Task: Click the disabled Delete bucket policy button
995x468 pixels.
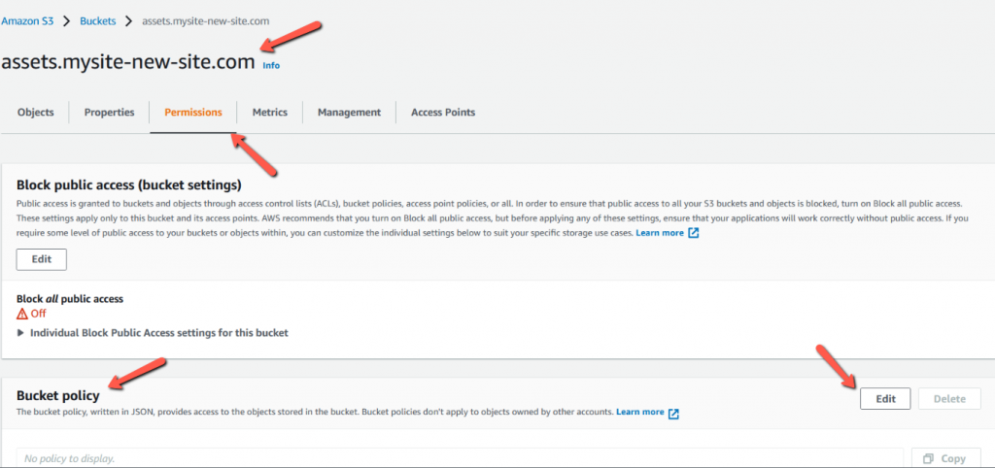Action: 949,399
